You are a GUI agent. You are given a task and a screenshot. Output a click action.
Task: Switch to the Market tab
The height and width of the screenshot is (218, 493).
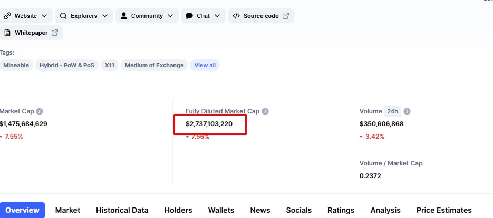click(67, 210)
